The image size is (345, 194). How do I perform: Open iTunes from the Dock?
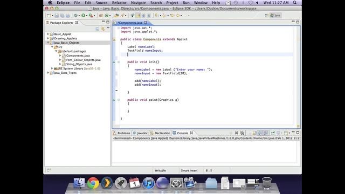coord(149,183)
